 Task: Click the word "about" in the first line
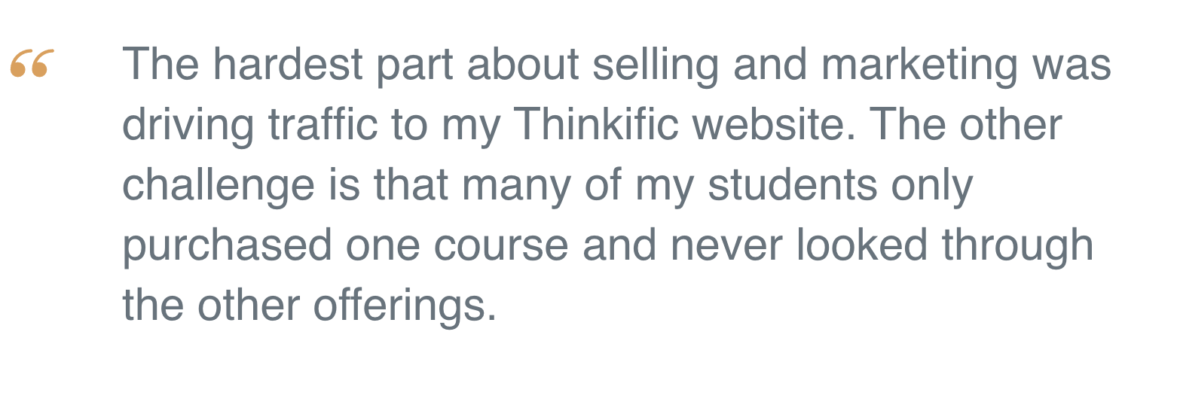click(523, 64)
